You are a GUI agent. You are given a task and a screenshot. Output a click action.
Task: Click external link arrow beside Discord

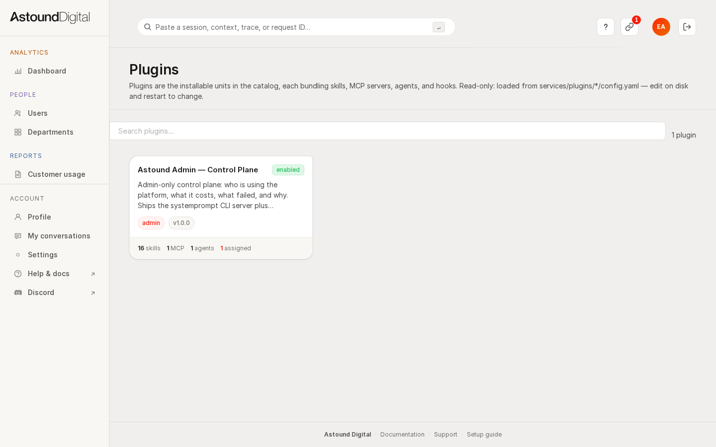(x=92, y=293)
